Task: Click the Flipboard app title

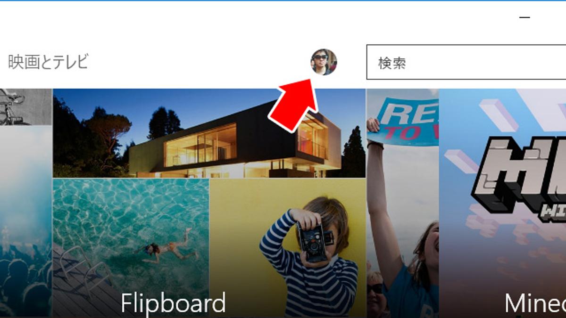Action: 173,303
